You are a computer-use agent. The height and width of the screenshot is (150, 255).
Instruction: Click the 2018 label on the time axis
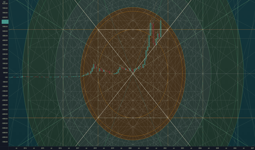(95, 148)
